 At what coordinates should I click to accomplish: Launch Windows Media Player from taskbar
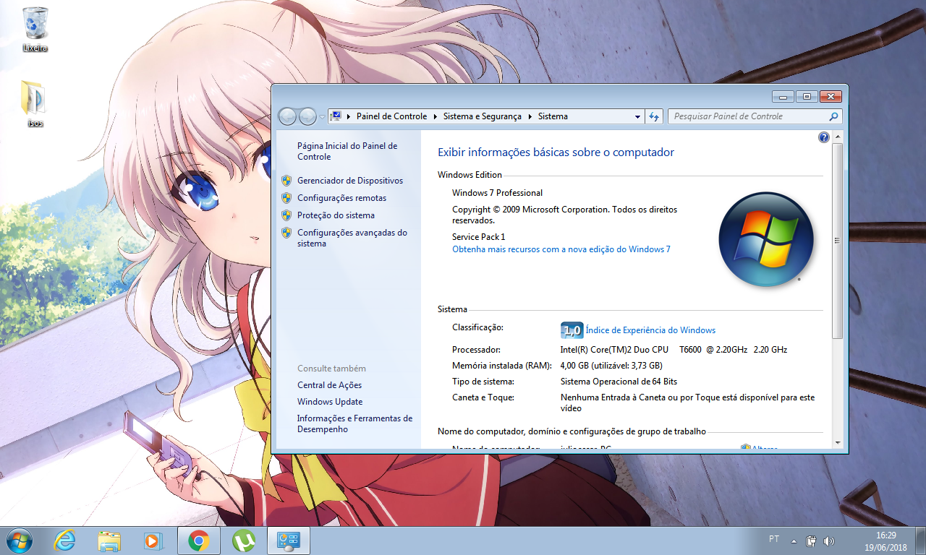pyautogui.click(x=153, y=540)
